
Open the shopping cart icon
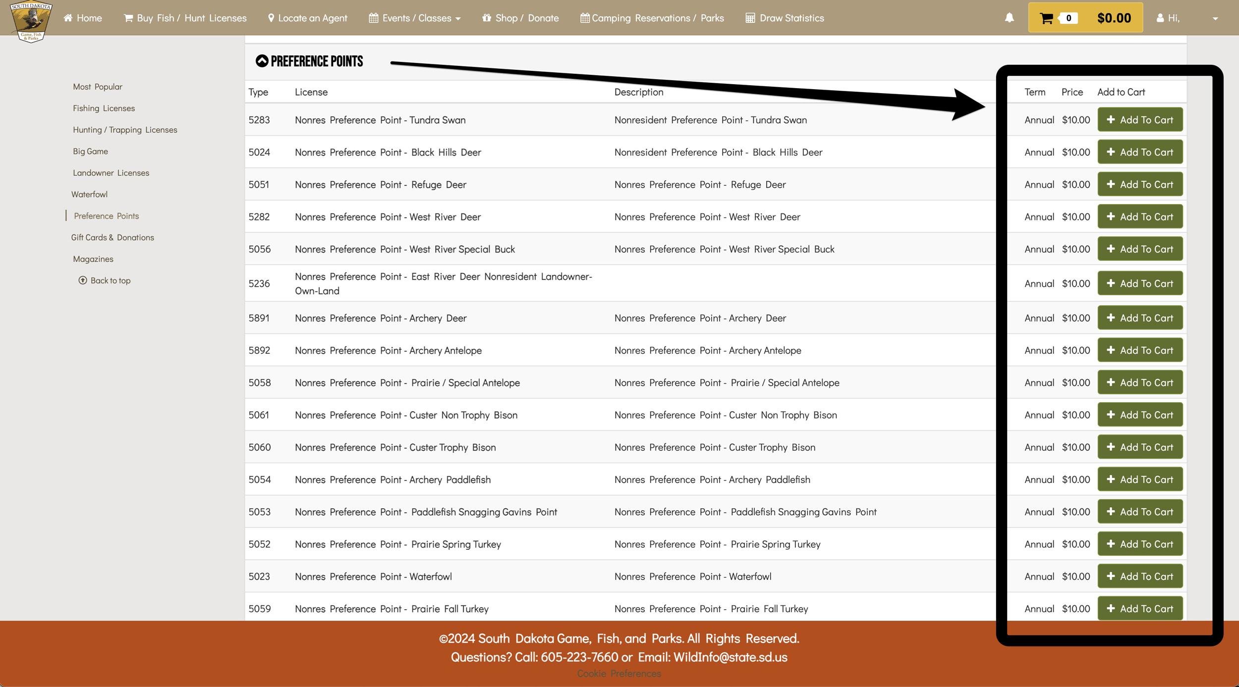(1047, 18)
